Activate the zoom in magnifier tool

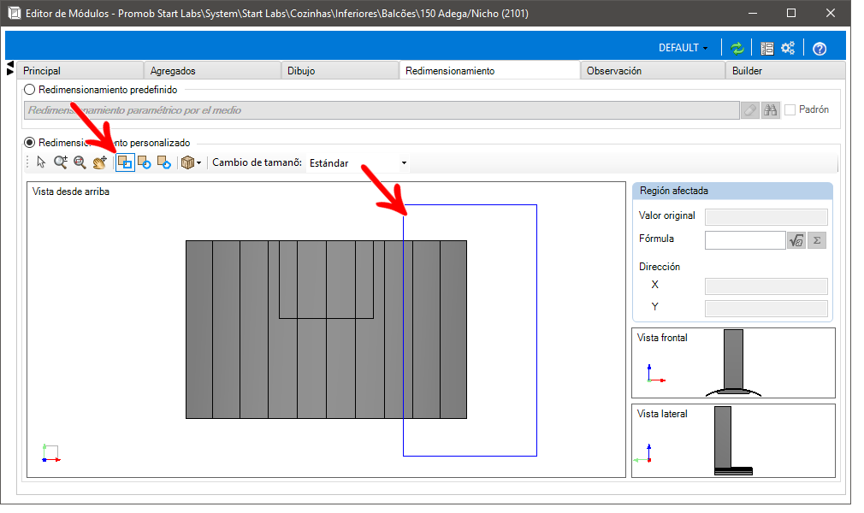60,162
